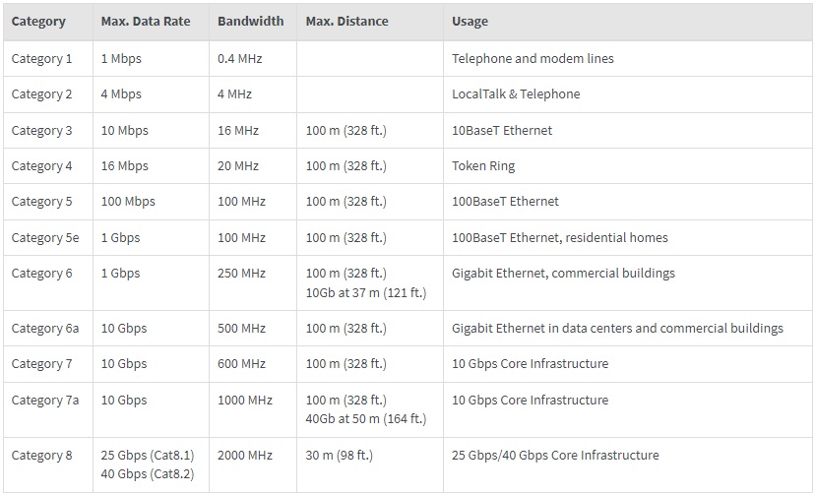Click the 2000 MHz bandwidth value
Viewport: 816px width, 495px height.
pyautogui.click(x=245, y=456)
